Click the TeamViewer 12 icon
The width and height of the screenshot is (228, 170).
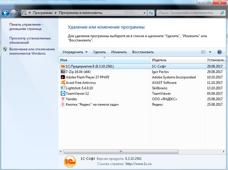click(x=63, y=94)
